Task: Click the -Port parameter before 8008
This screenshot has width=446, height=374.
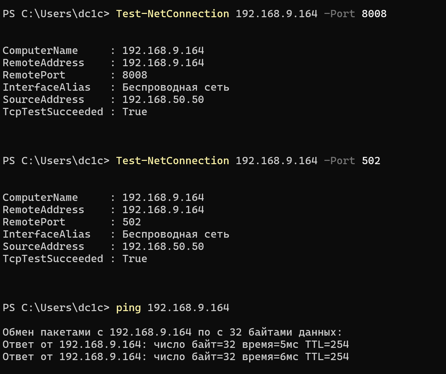Action: (339, 14)
